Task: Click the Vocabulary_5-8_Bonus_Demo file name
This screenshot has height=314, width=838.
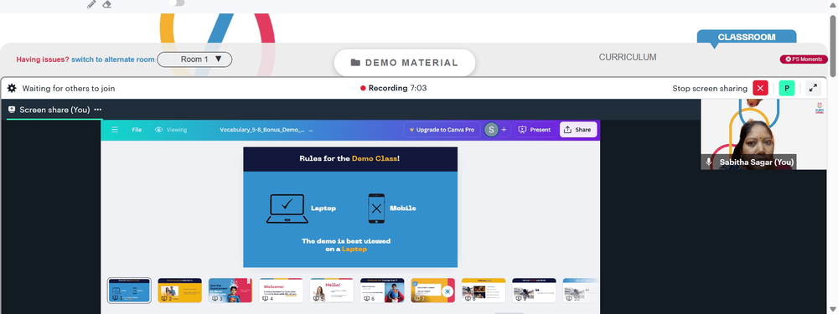Action: pos(262,130)
